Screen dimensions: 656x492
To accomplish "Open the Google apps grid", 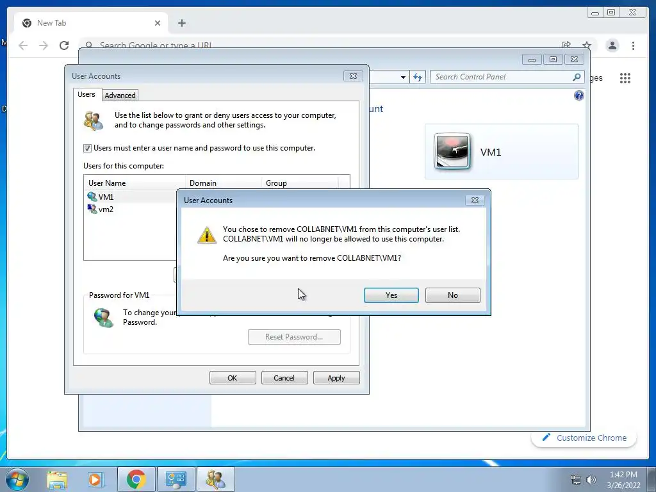I will pyautogui.click(x=625, y=78).
